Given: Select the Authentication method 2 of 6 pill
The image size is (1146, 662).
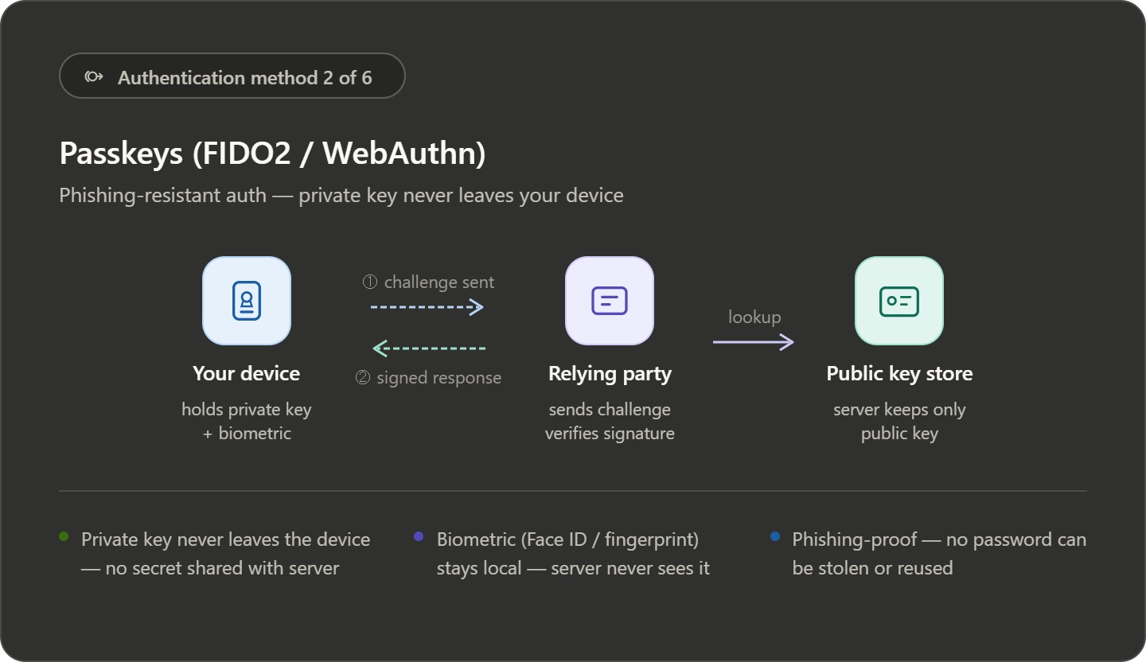Looking at the screenshot, I should tap(232, 76).
